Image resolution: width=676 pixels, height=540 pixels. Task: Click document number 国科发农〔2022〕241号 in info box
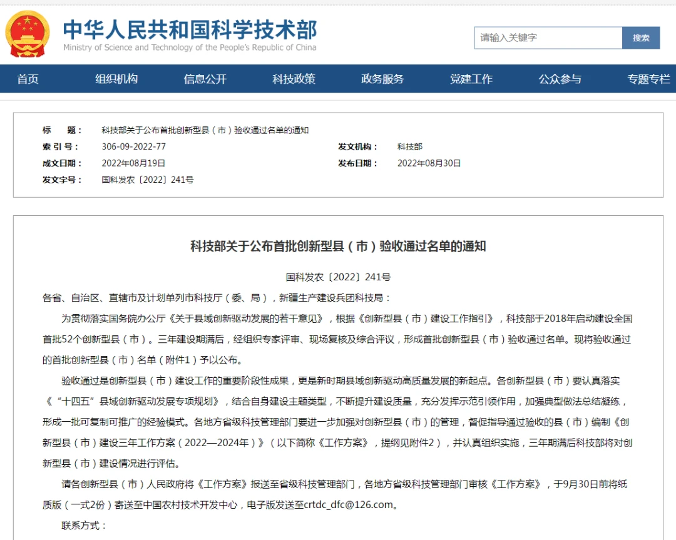pyautogui.click(x=148, y=180)
